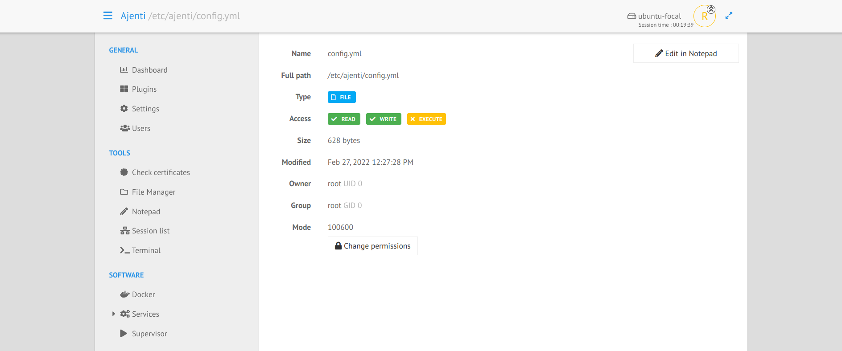
Task: Select Users in the sidebar
Action: (141, 128)
